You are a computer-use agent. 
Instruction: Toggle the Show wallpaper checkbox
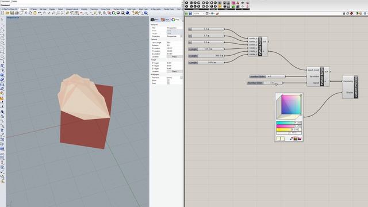(168, 80)
